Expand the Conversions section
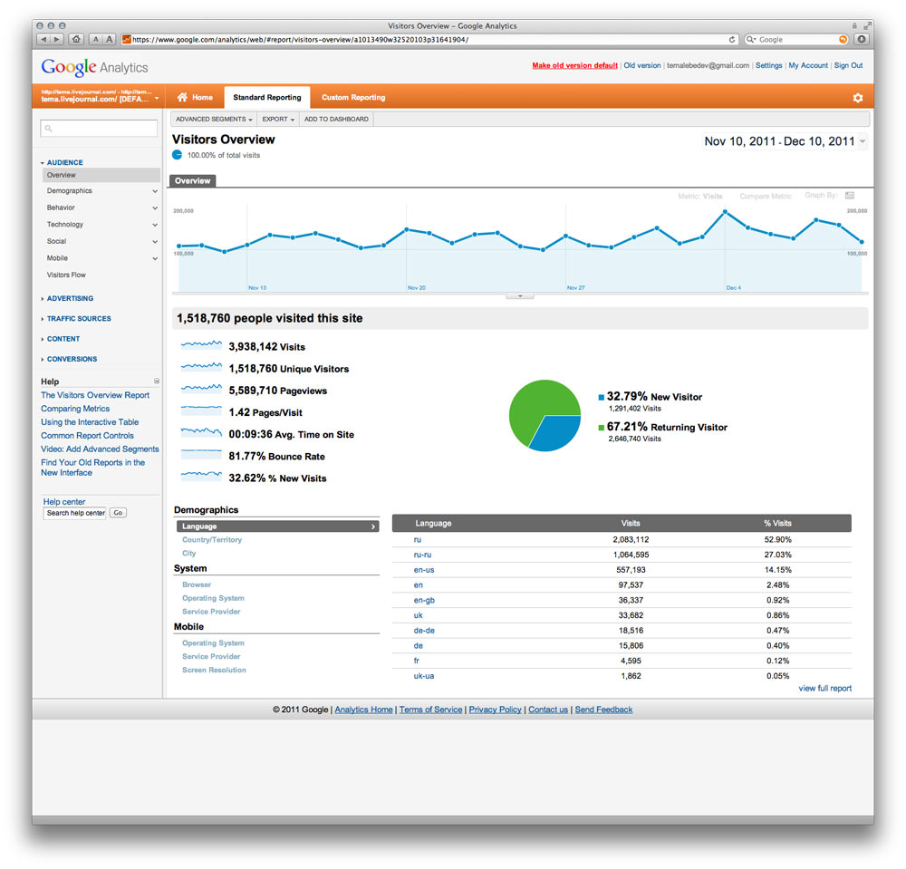Viewport: 906px width, 869px height. tap(69, 359)
